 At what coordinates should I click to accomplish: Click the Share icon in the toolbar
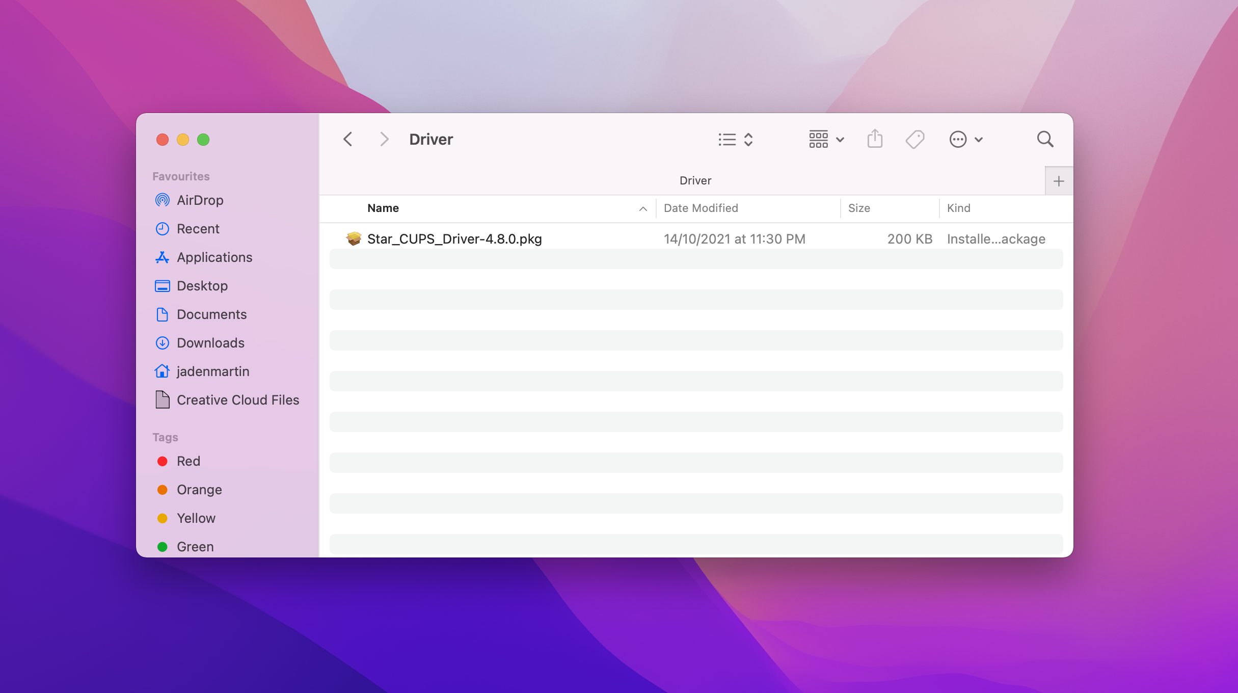[x=875, y=139]
